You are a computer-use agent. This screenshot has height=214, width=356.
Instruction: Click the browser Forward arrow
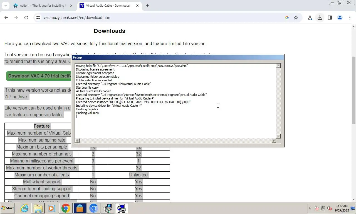[16, 18]
